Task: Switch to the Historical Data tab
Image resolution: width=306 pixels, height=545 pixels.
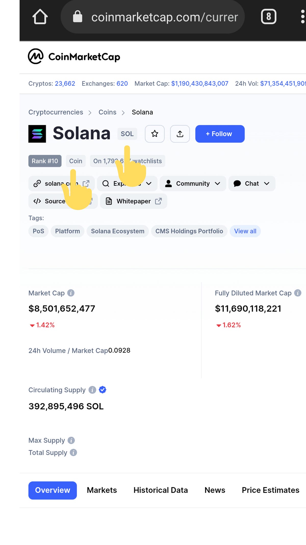Action: click(161, 490)
